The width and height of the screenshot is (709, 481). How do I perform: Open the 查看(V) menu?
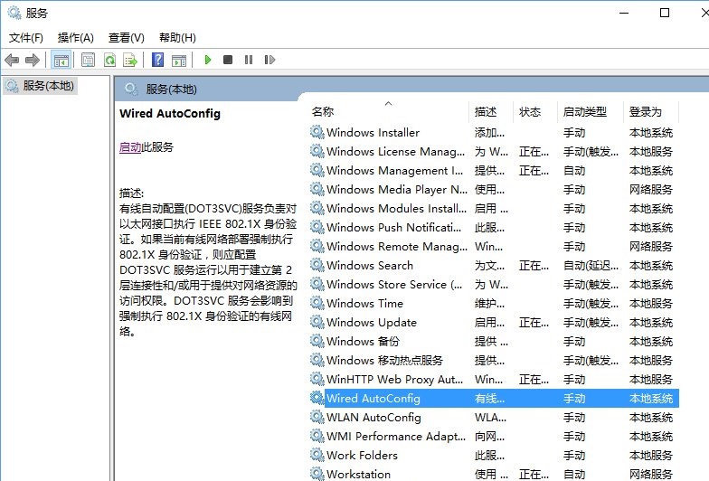point(126,37)
